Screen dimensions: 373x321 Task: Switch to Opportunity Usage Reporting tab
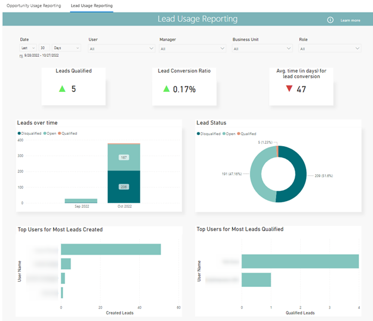(x=34, y=6)
